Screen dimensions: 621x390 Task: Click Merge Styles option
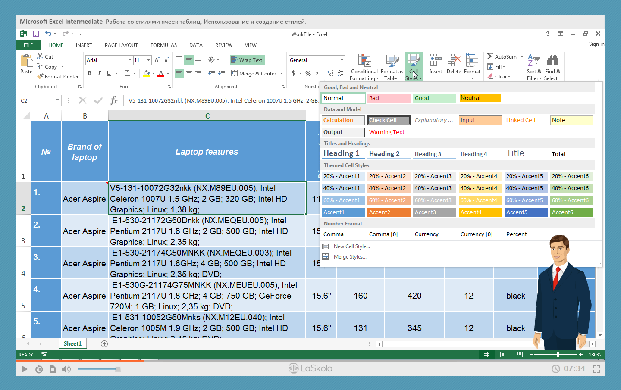pos(350,257)
